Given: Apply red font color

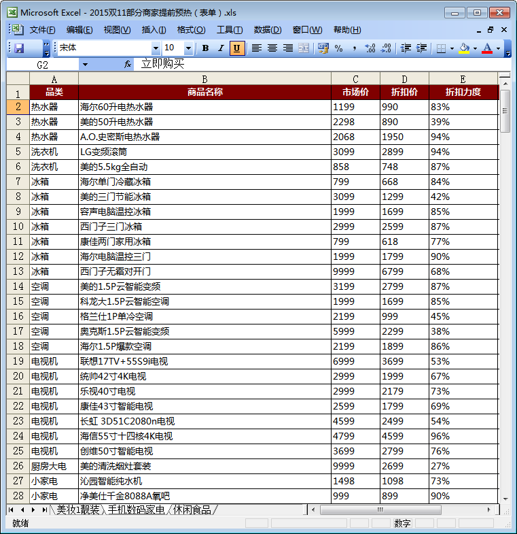Looking at the screenshot, I should pyautogui.click(x=487, y=48).
